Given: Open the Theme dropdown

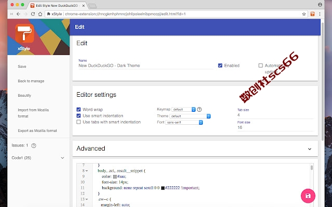Looking at the screenshot, I should tap(190, 116).
